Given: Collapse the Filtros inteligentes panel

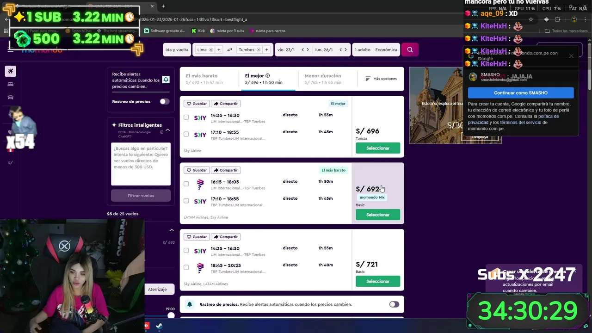Looking at the screenshot, I should tap(168, 130).
